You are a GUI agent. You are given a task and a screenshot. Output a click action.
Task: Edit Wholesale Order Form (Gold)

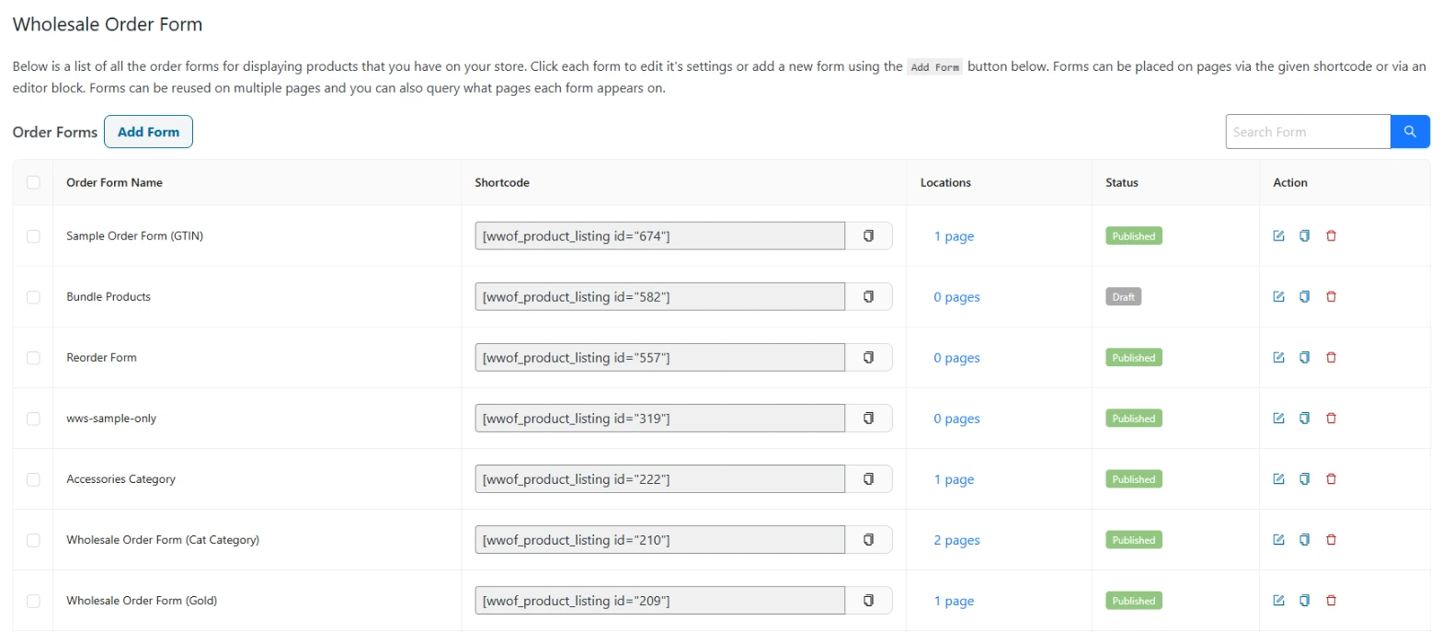[1278, 601]
